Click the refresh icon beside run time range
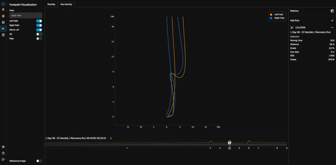 coord(111,138)
